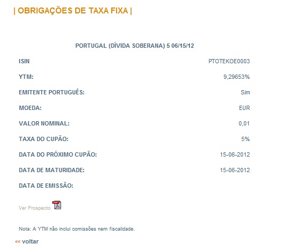
Task: Click the Emitente Português label
Action: pos(52,92)
